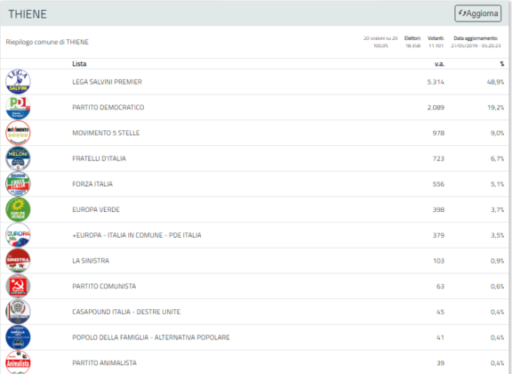Click the Riepilogo comune di THIENE text
The image size is (512, 374).
tap(47, 42)
